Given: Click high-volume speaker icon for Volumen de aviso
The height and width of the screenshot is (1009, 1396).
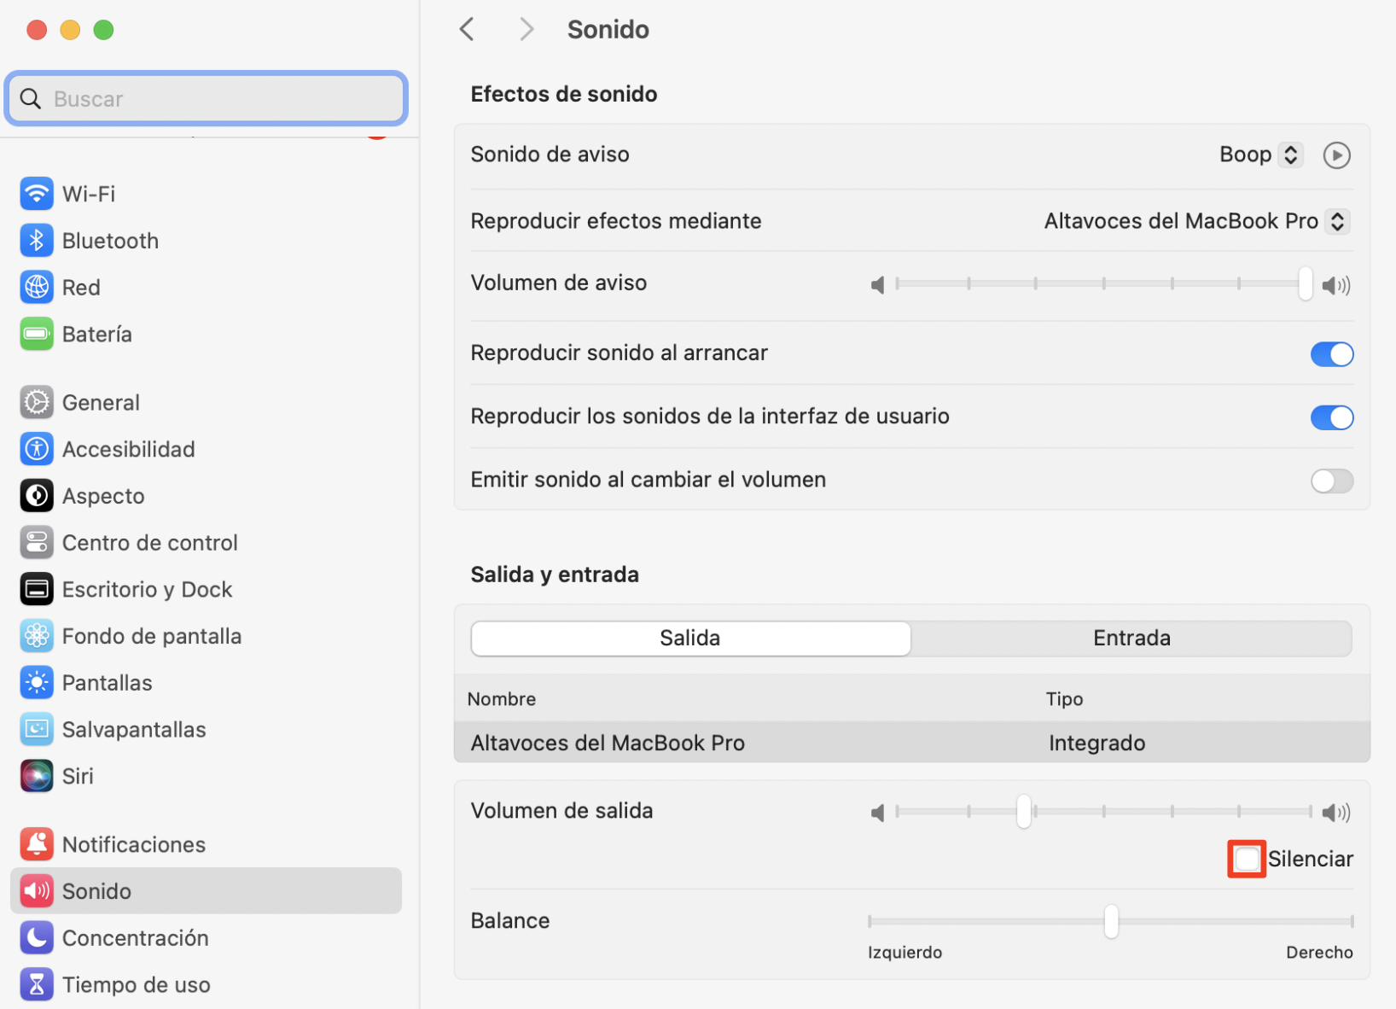Looking at the screenshot, I should click(1335, 285).
